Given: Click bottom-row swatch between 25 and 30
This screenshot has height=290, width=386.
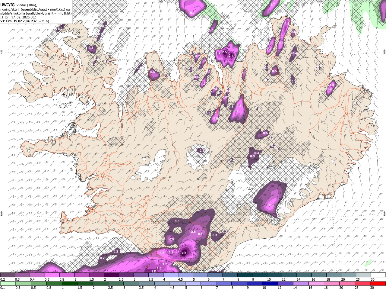Looking at the screenshot, I should click(363, 283).
